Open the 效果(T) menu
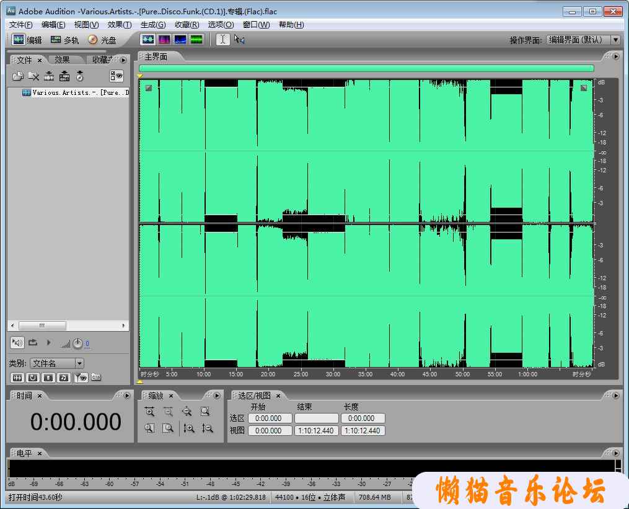Viewport: 629px width, 509px height. coord(119,25)
